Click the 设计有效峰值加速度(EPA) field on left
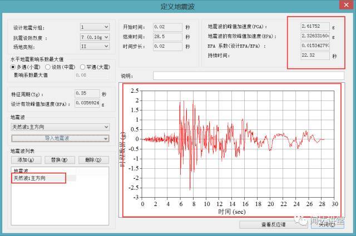This screenshot has width=356, height=236. [x=87, y=103]
